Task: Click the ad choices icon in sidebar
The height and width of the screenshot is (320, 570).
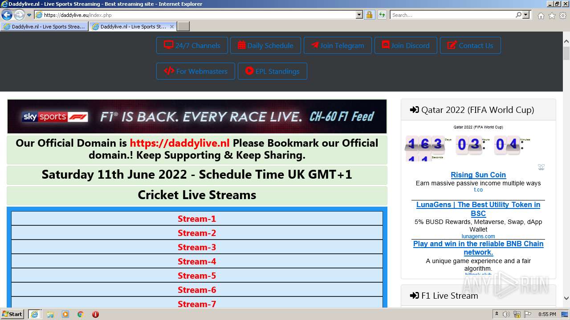Action: [541, 167]
